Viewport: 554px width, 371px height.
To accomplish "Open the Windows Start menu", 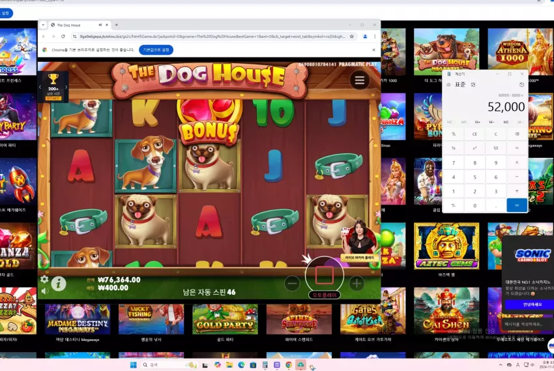I will [x=133, y=364].
